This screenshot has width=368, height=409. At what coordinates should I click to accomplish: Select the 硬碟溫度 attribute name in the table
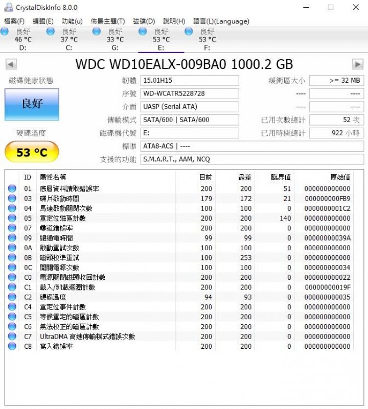click(x=53, y=297)
